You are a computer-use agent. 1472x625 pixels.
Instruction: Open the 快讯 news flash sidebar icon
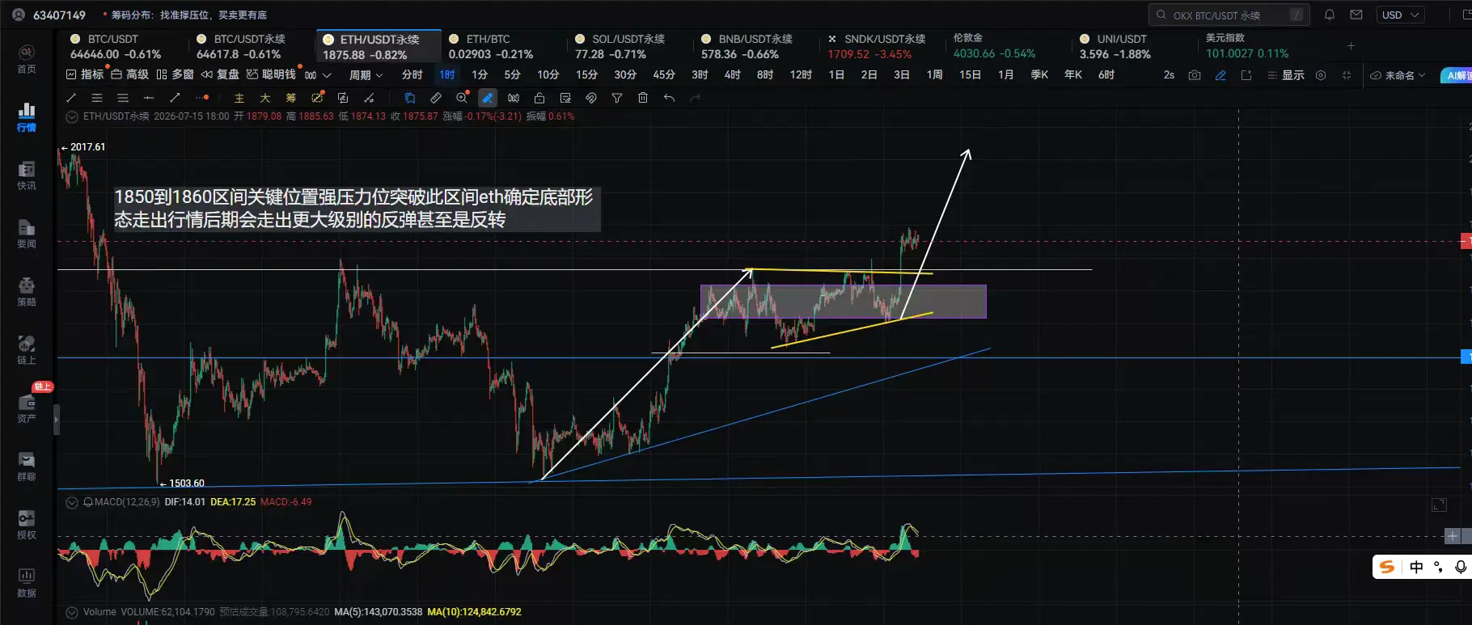(x=27, y=175)
